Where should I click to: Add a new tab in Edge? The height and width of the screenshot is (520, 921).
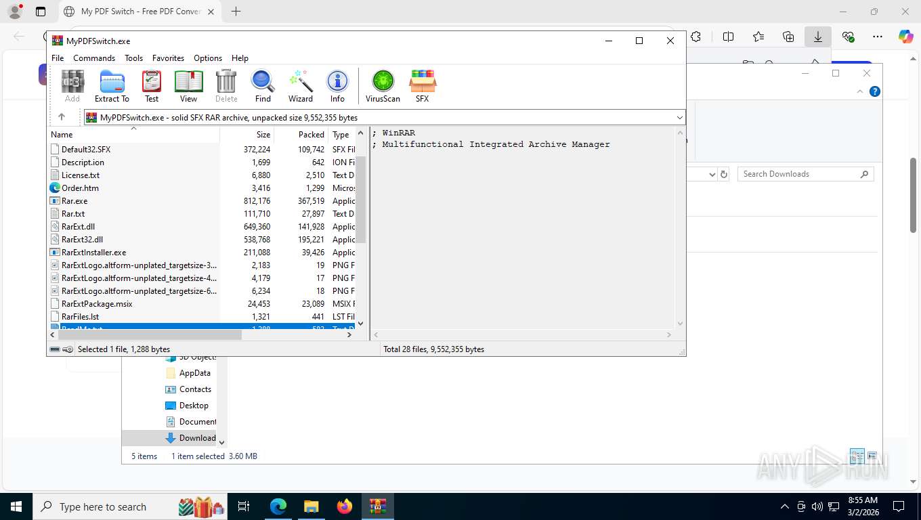[236, 12]
